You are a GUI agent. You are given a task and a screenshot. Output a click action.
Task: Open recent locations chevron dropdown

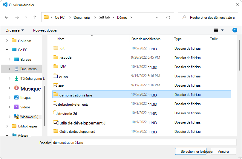pos(26,17)
